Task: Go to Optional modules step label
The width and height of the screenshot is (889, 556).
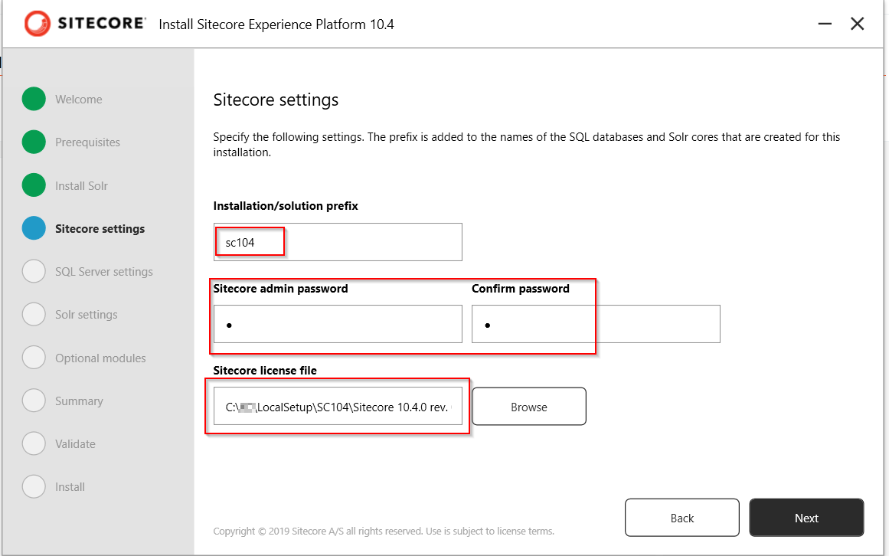Action: 100,358
